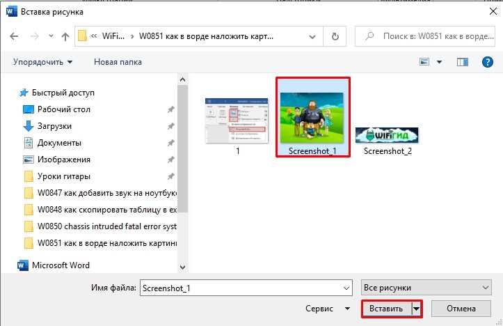Close the Вставка рисунка dialog
503x326 pixels.
tap(493, 12)
